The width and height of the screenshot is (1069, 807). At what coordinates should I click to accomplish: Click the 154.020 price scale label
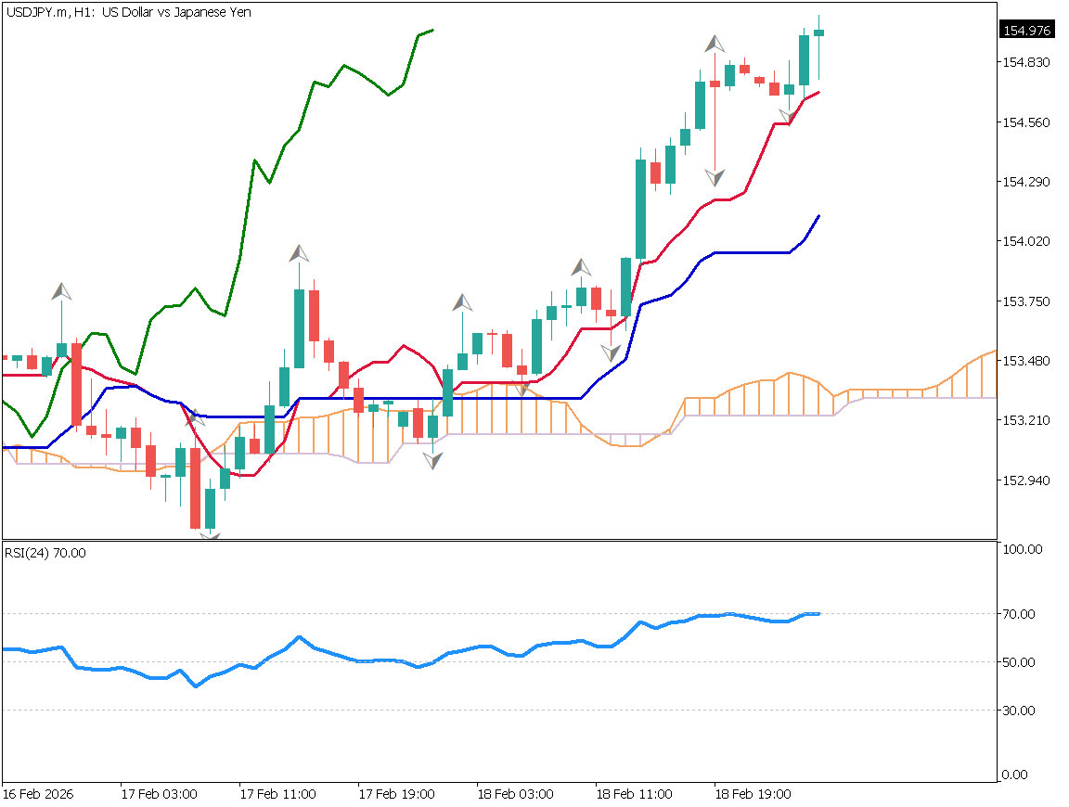tap(1026, 241)
